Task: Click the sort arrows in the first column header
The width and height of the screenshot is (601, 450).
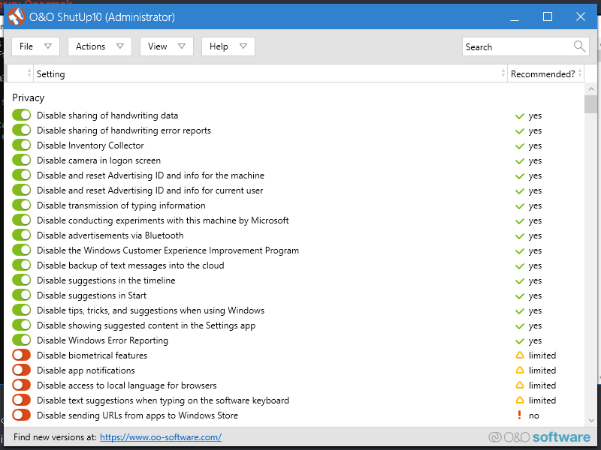Action: pyautogui.click(x=29, y=73)
